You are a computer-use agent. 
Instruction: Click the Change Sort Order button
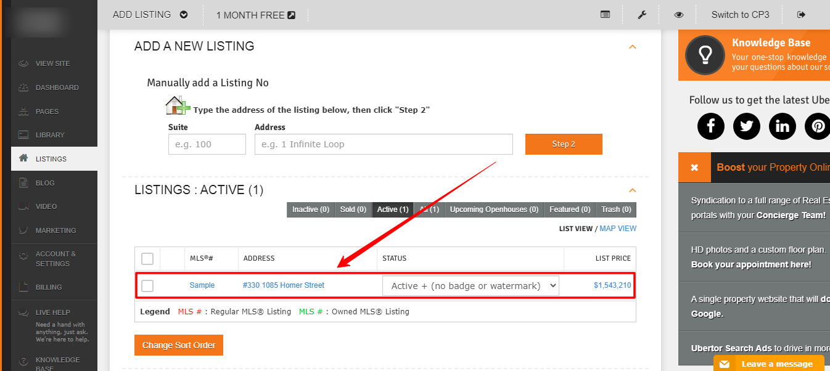click(x=179, y=345)
